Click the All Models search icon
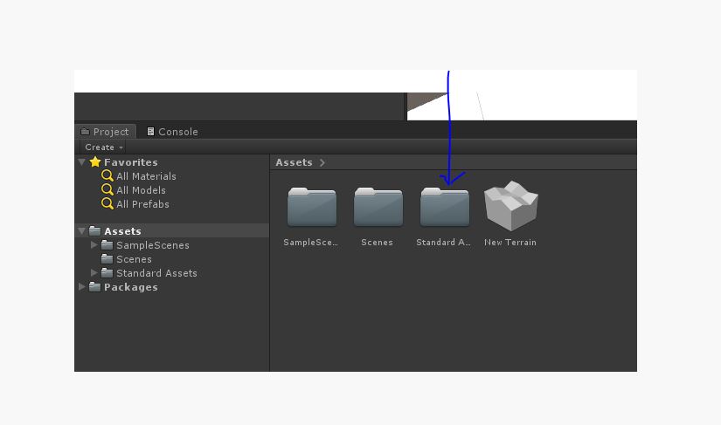 107,190
